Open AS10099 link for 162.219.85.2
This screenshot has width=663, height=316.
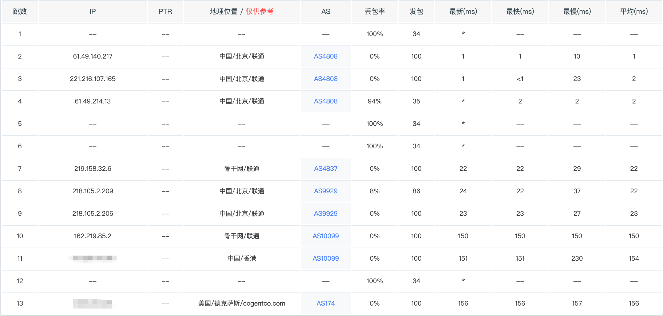pos(325,236)
